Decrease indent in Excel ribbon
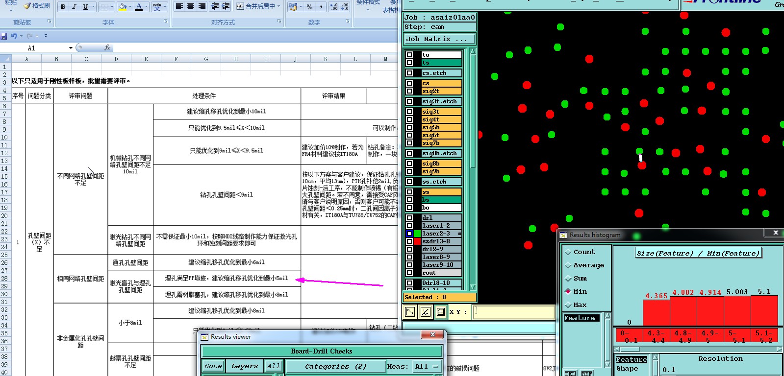 coord(215,6)
